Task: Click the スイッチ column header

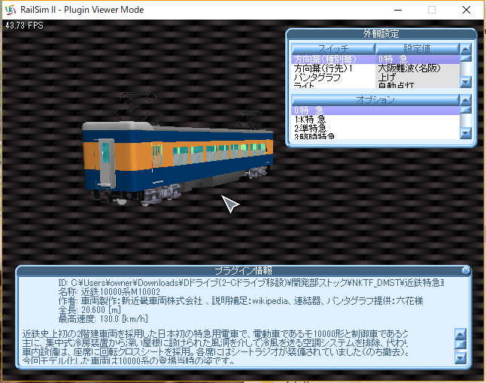Action: pyautogui.click(x=333, y=49)
